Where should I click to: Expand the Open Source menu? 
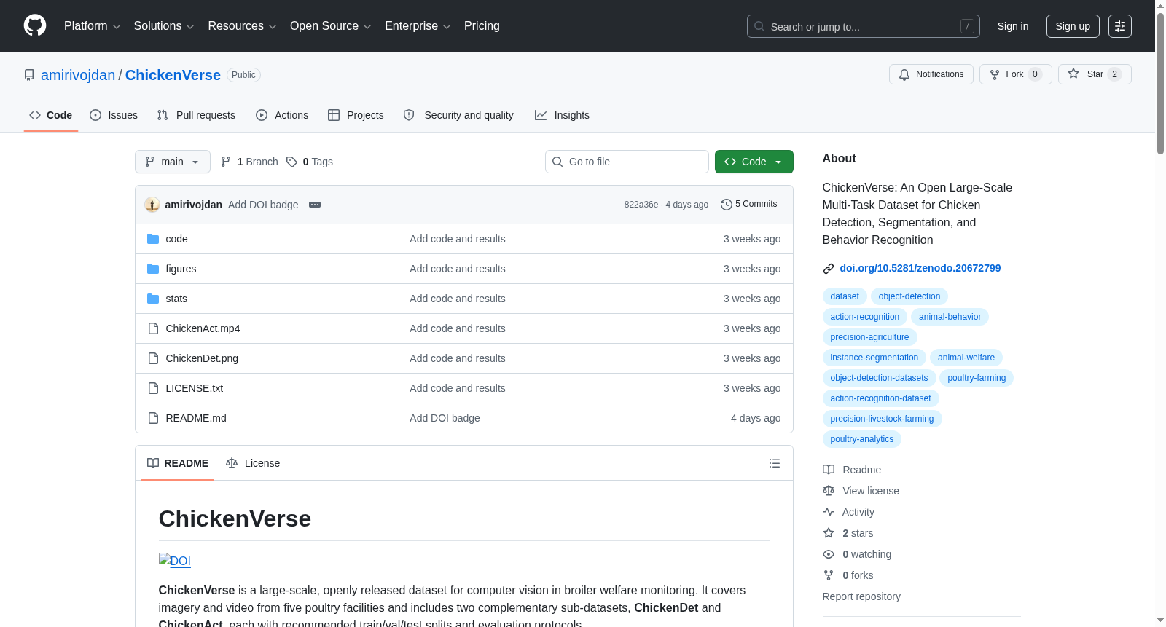pos(331,26)
